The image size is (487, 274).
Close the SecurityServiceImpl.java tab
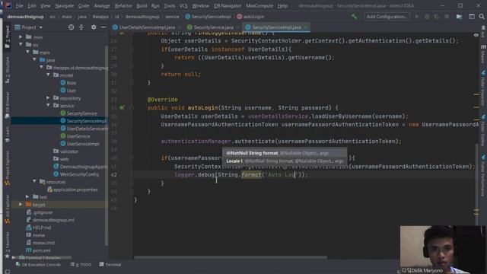click(306, 27)
